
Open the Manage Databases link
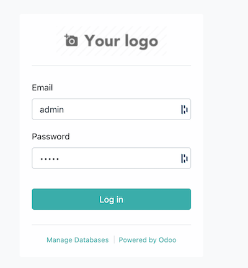click(x=77, y=240)
